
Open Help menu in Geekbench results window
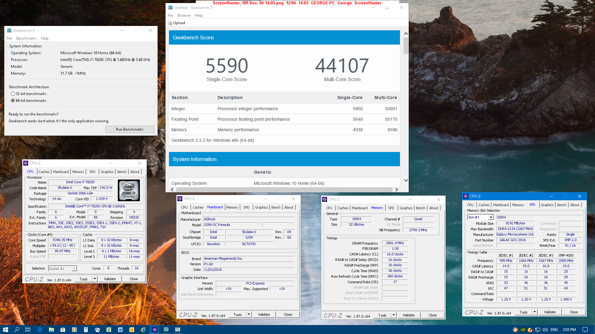coord(199,15)
